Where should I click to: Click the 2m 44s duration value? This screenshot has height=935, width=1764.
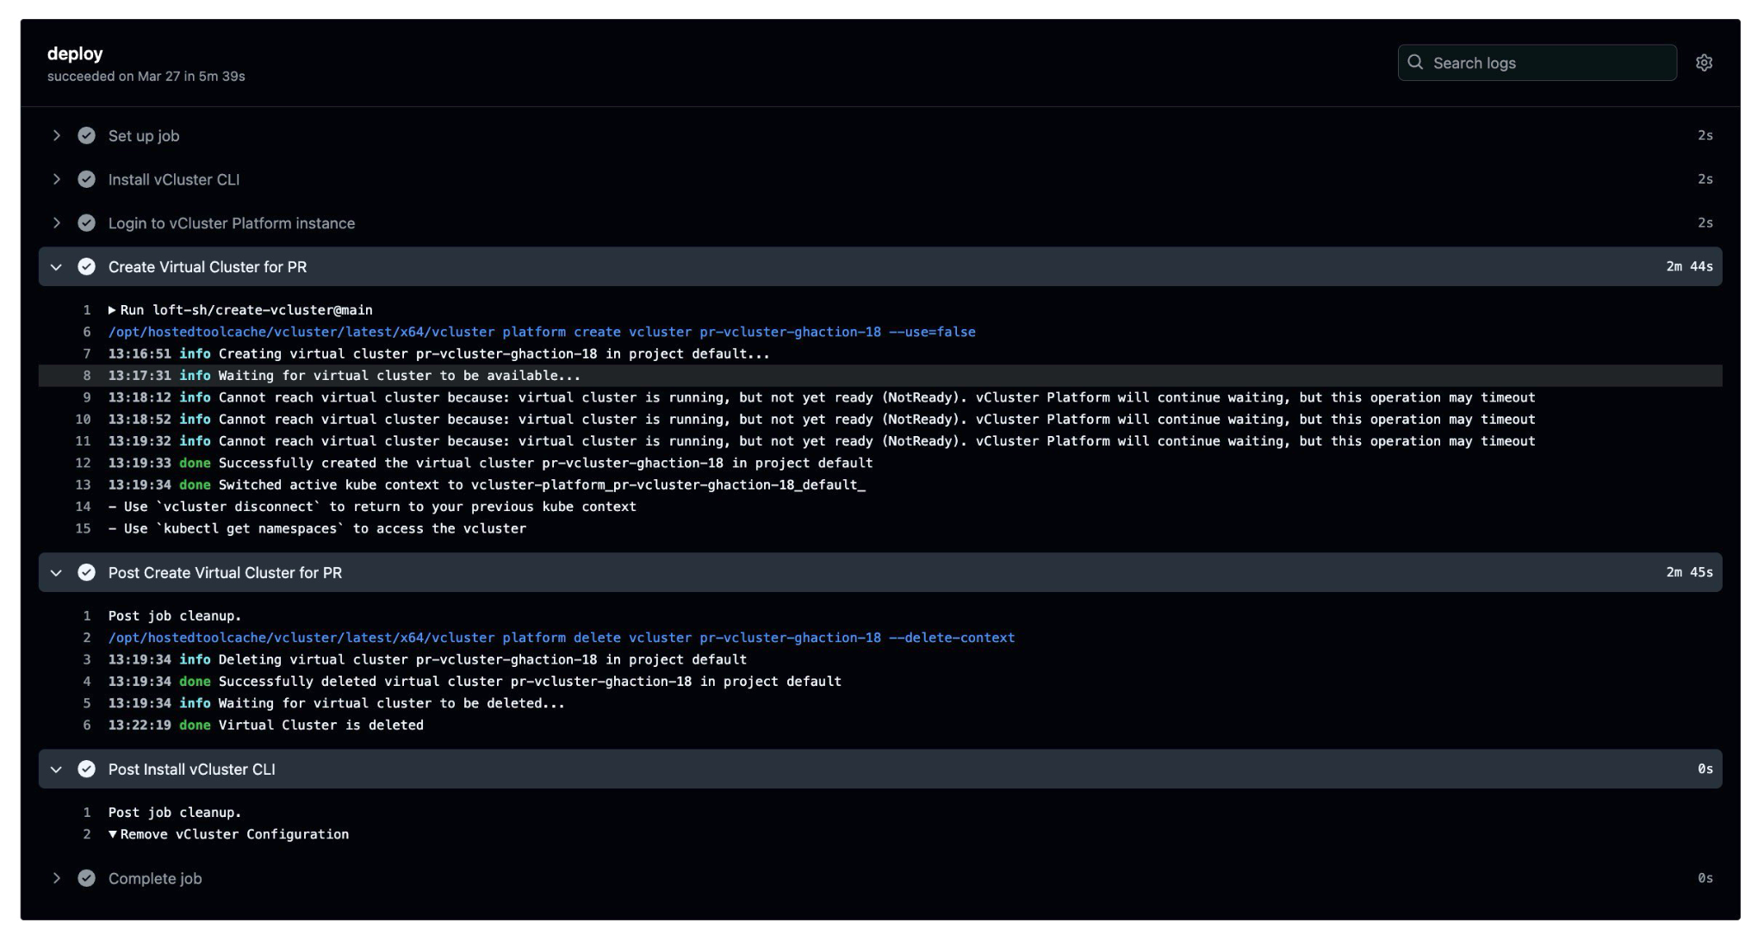click(1689, 266)
